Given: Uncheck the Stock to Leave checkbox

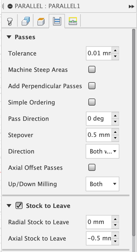Looking at the screenshot, I should click(x=19, y=205).
